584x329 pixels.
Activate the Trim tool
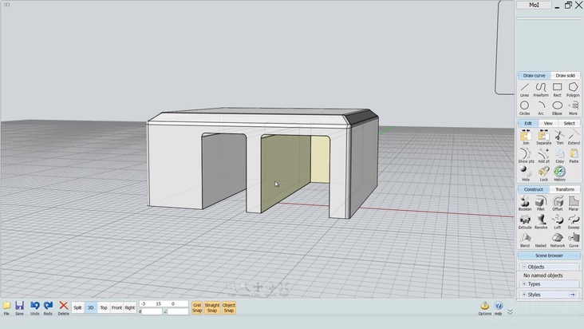[x=560, y=137]
